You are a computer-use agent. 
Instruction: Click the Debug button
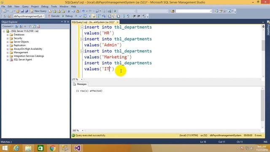pos(67,16)
